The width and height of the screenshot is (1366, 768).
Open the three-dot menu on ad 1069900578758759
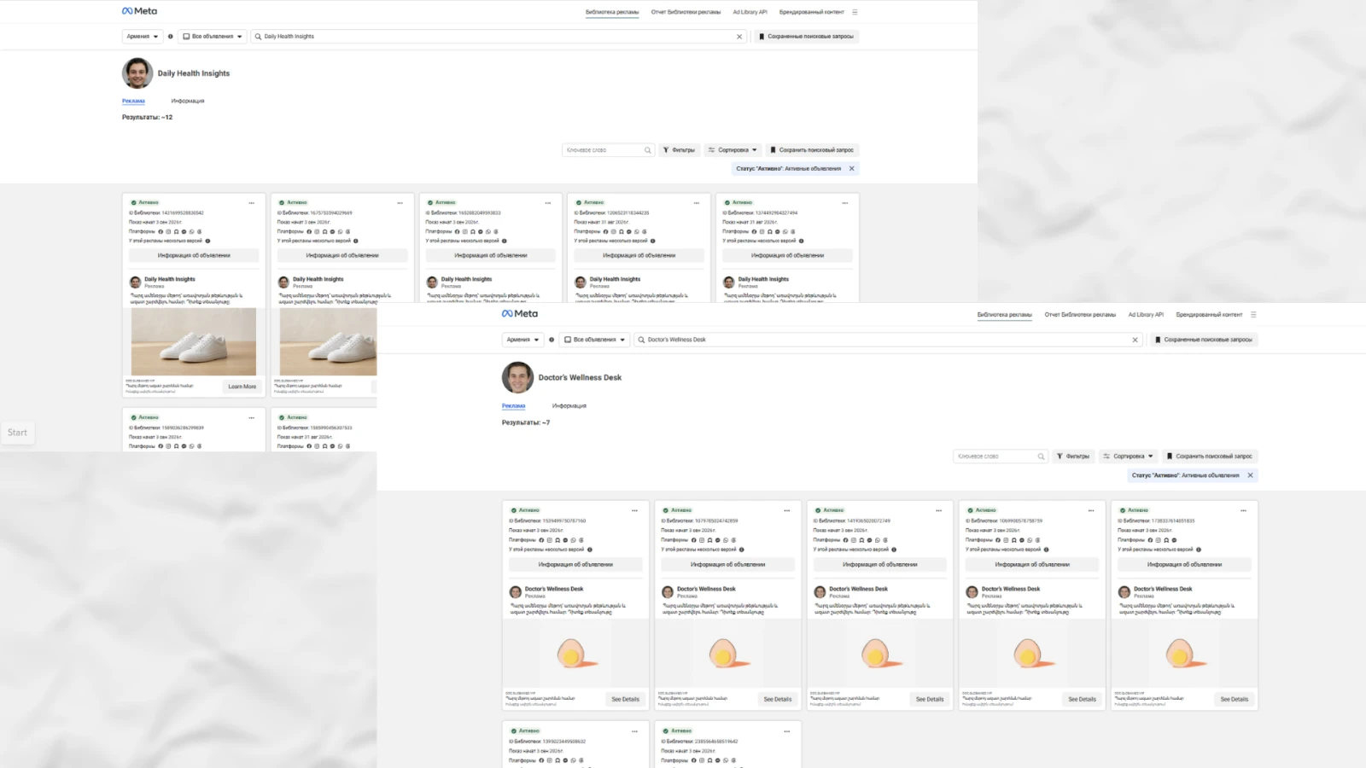pyautogui.click(x=1091, y=510)
